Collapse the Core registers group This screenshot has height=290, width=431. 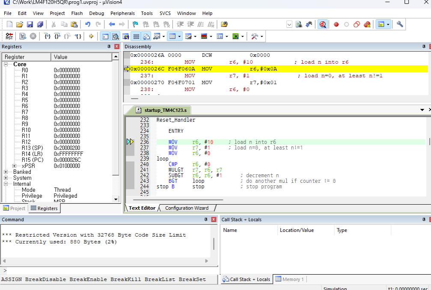6,64
